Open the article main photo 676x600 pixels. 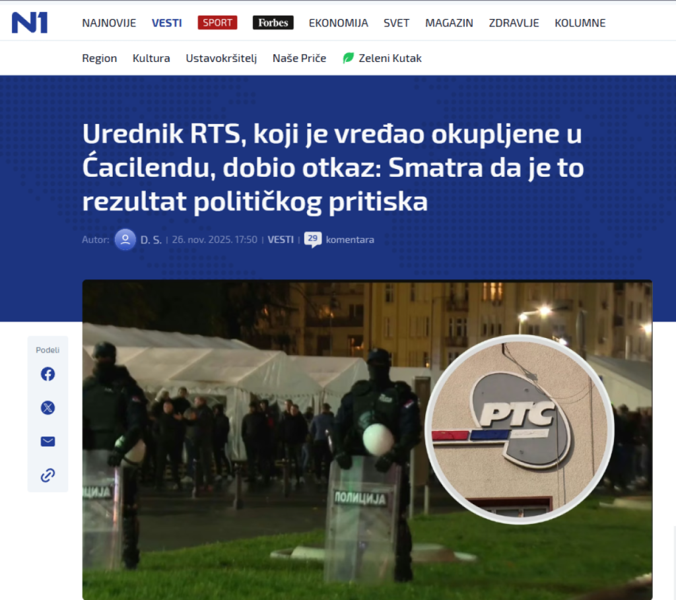[367, 440]
